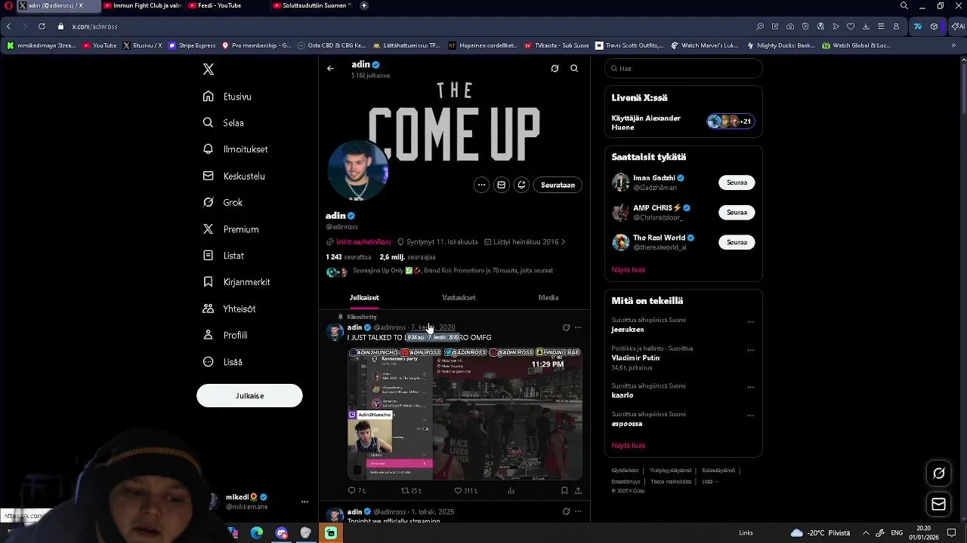Open Keskustelu messages in sidebar
Image resolution: width=967 pixels, height=543 pixels.
(x=234, y=176)
